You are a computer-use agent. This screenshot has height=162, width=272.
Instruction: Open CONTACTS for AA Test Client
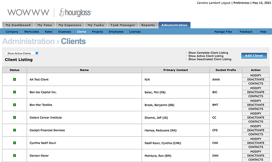pyautogui.click(x=256, y=83)
